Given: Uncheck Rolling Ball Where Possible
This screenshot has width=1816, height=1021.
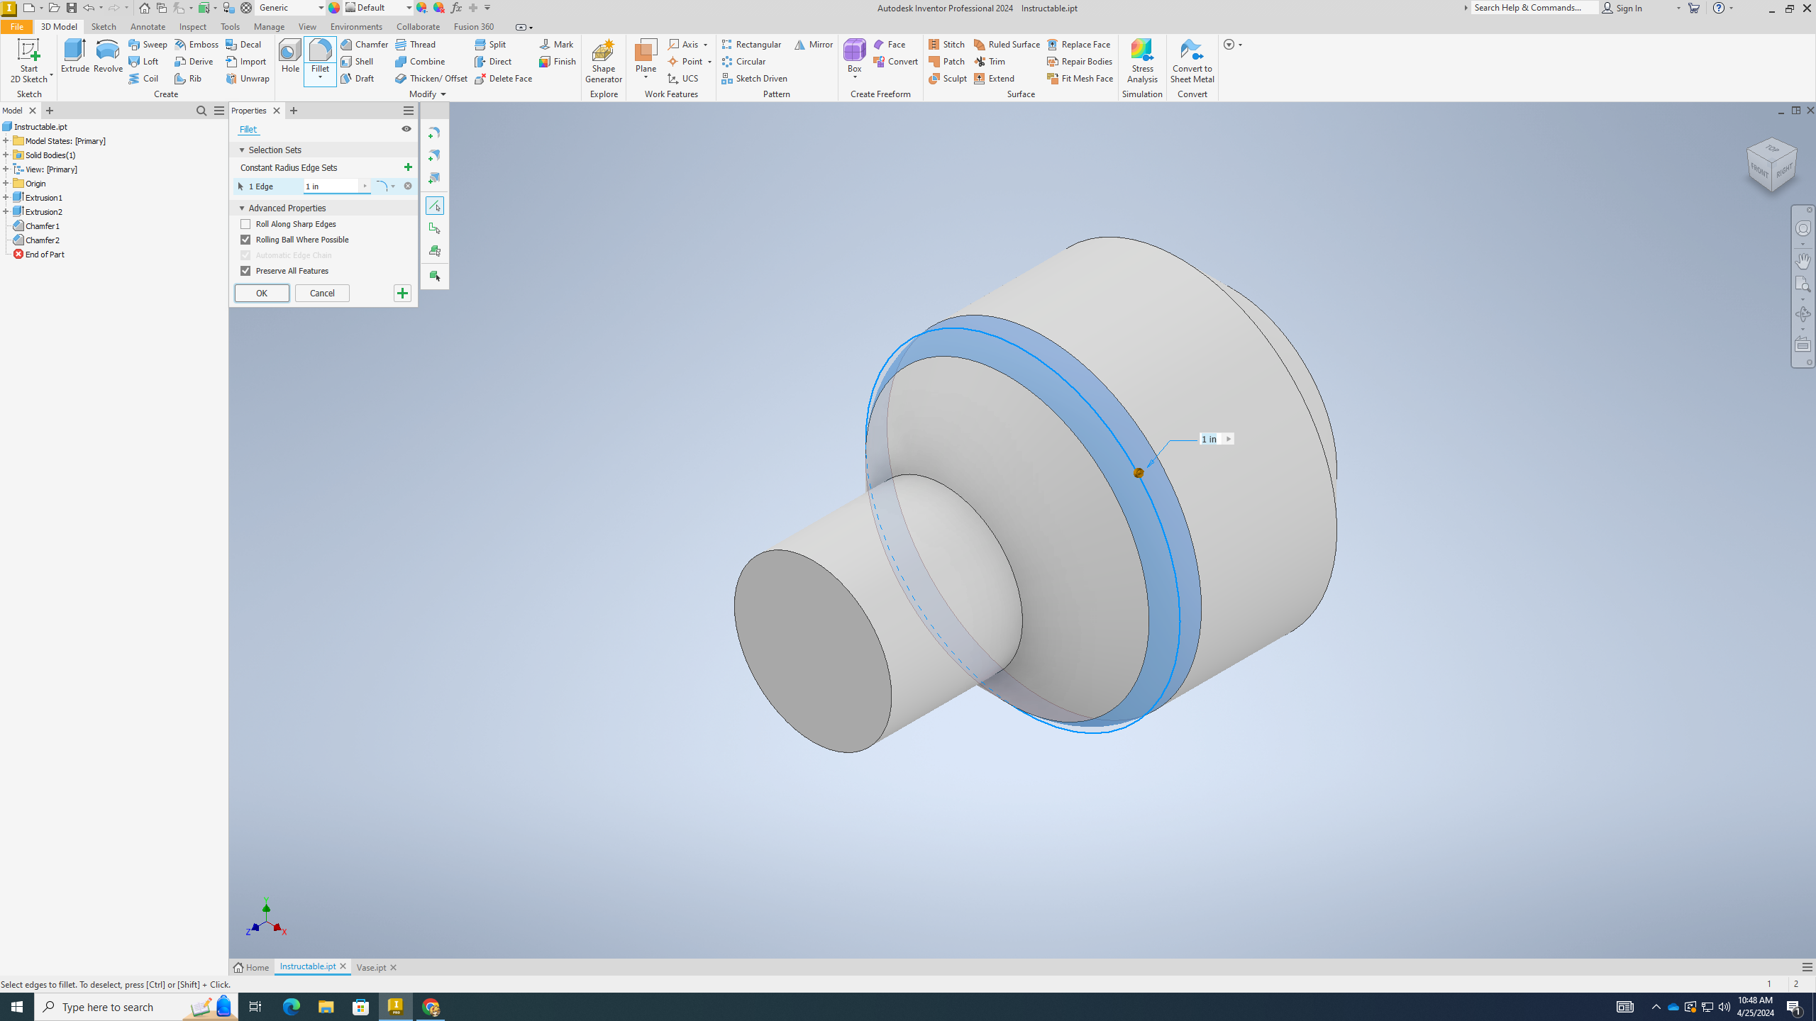Looking at the screenshot, I should pyautogui.click(x=245, y=240).
